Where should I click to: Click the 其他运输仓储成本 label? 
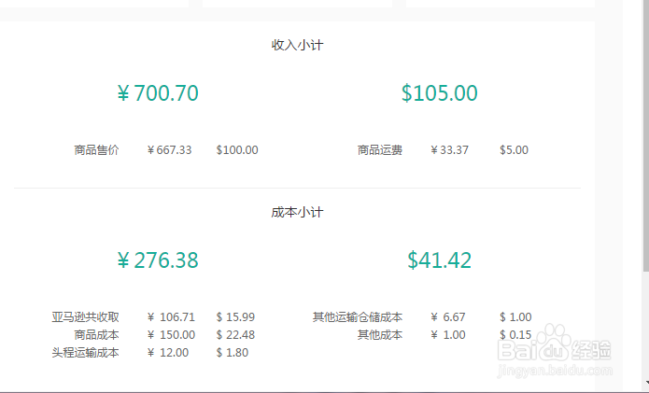[358, 316]
